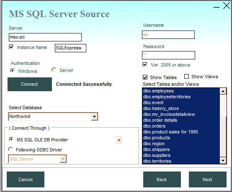232x192 pixels.
Task: Select dbo.employeeterritories in the list
Action: tap(181, 97)
